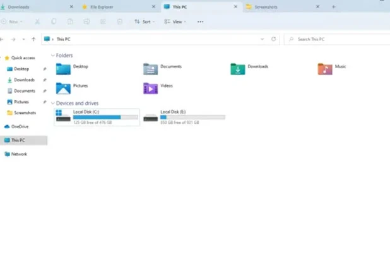Unpin Pictures using its pin icon
This screenshot has height=269, width=390.
pos(45,102)
